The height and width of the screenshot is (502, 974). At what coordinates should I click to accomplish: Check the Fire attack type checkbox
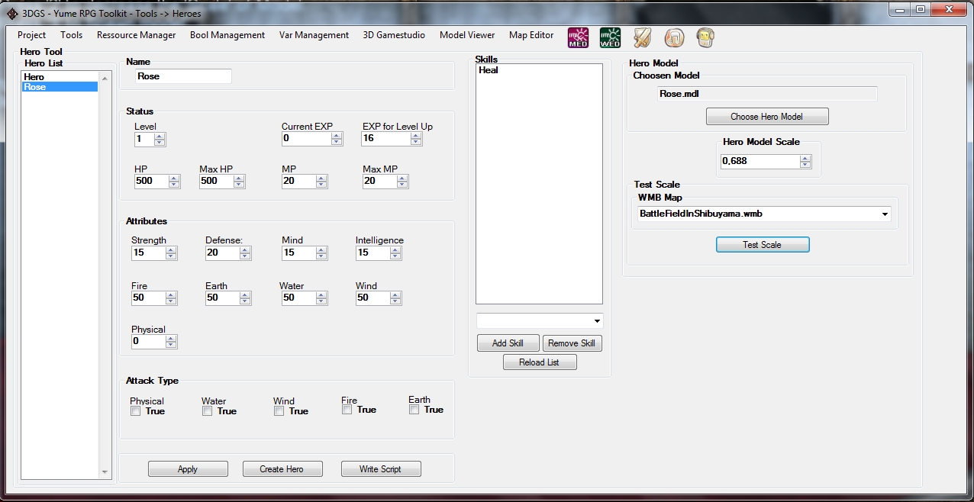pyautogui.click(x=347, y=410)
